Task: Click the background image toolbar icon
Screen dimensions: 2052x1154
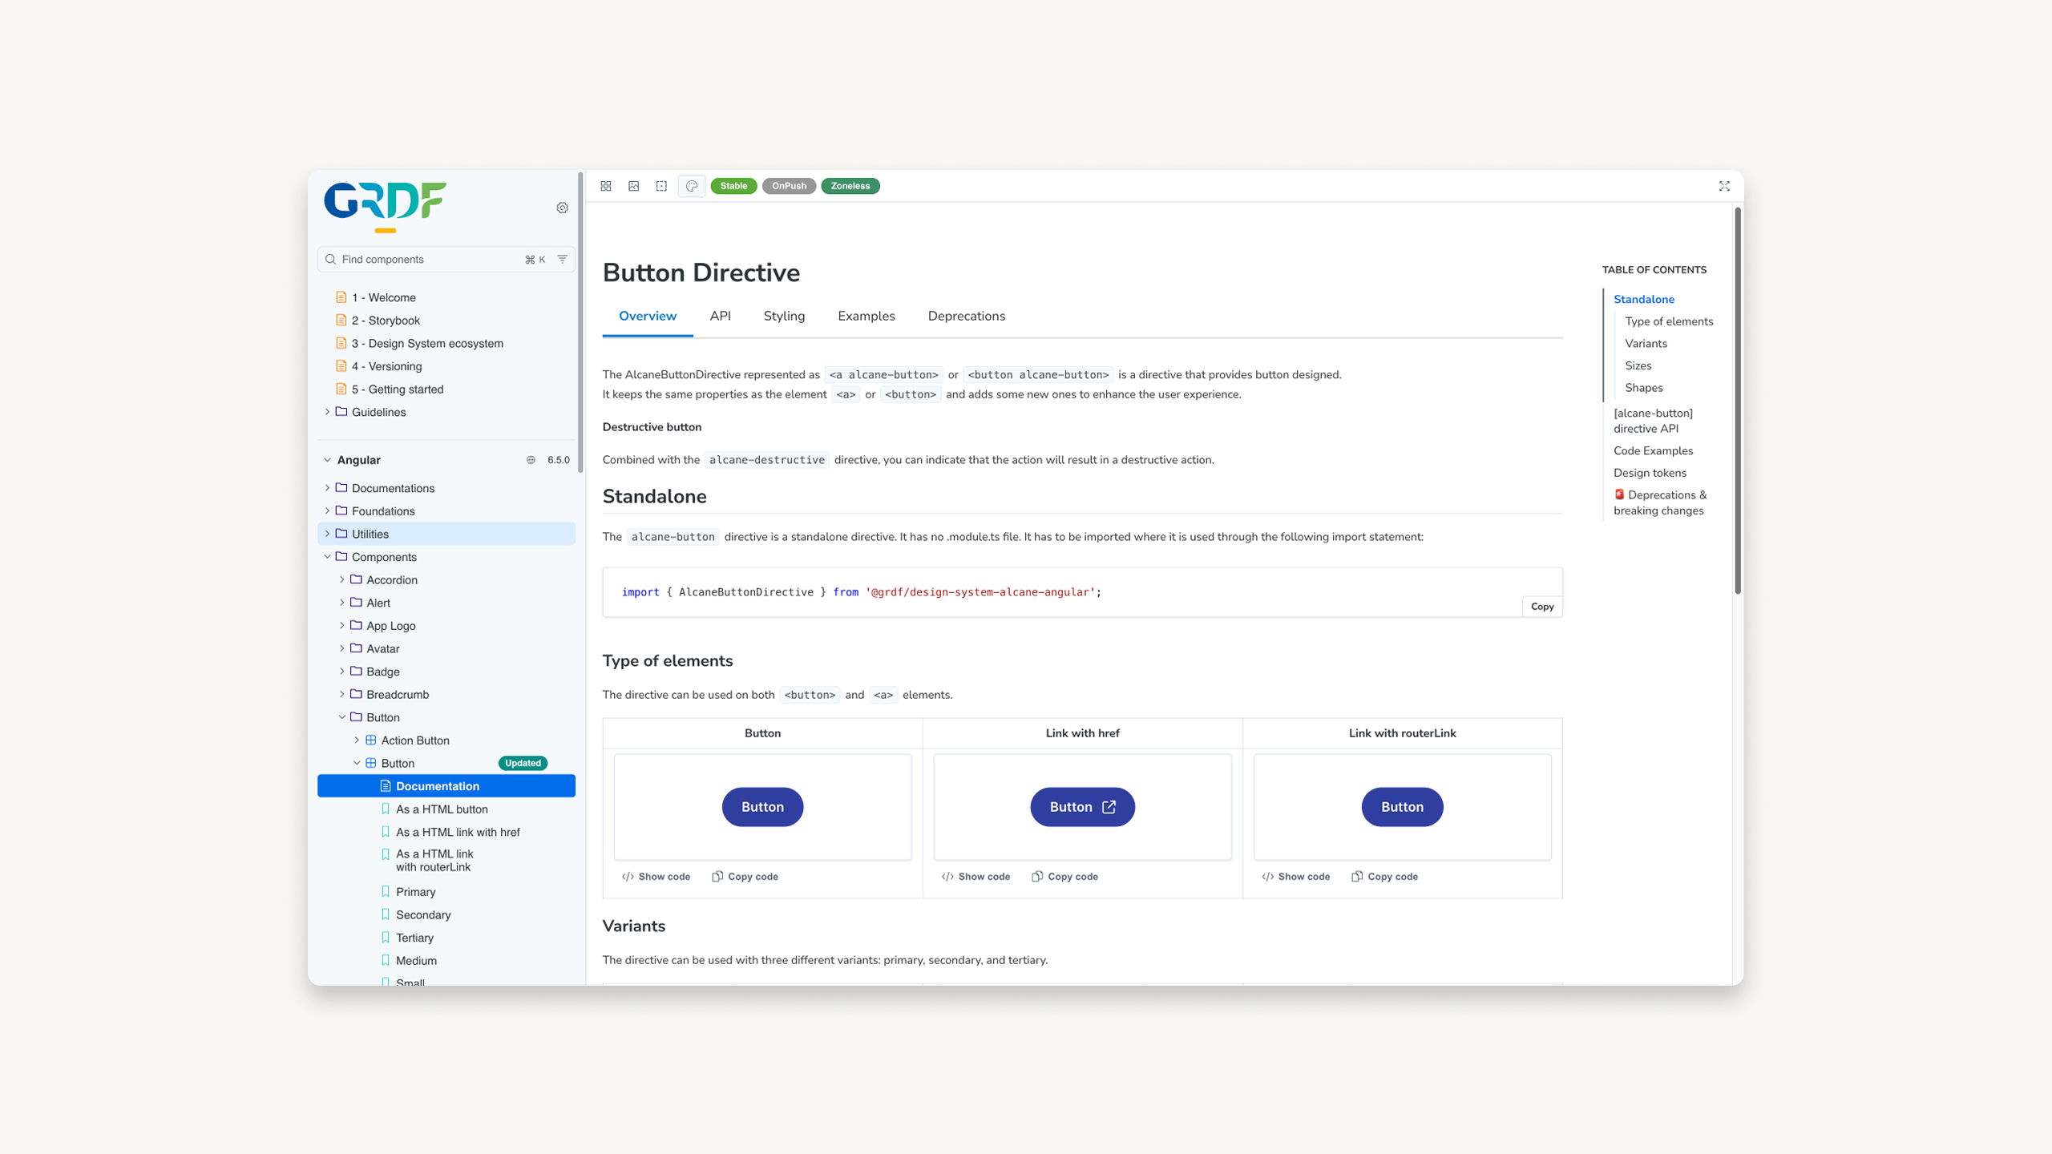Action: [x=634, y=186]
